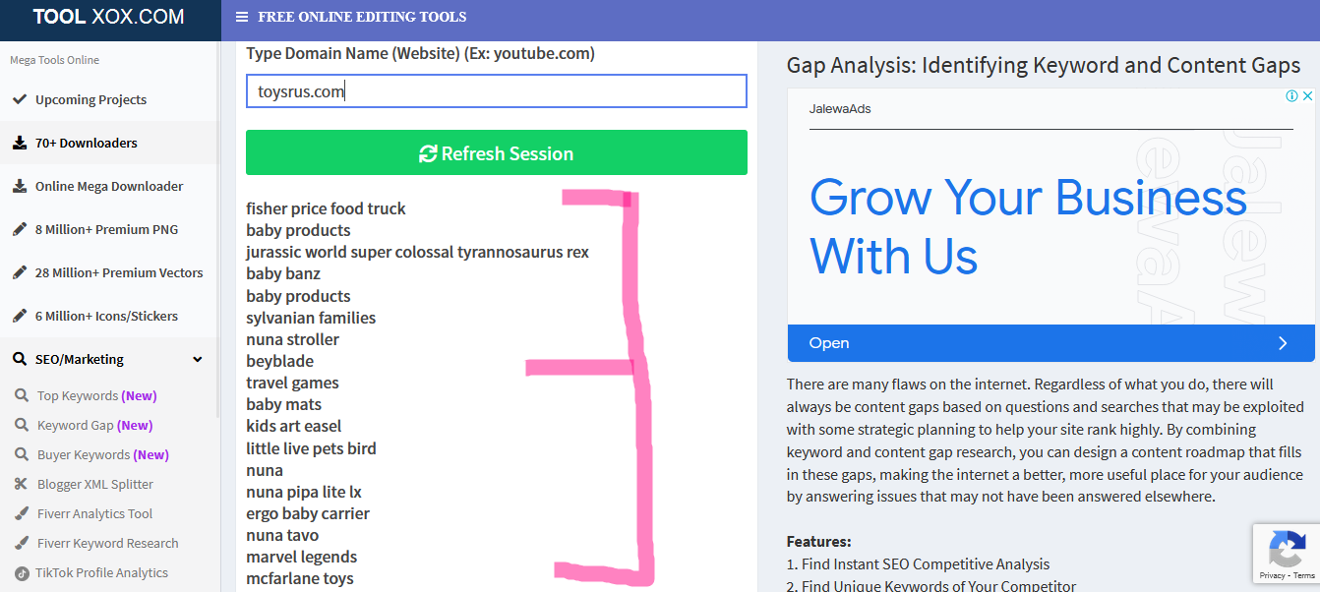Click keyword 'sylvanian families'
This screenshot has width=1320, height=592.
click(x=311, y=318)
